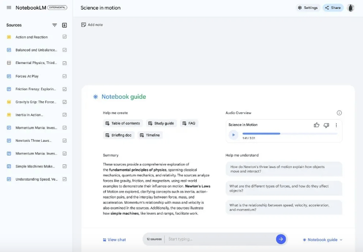The height and width of the screenshot is (252, 363).
Task: Create a Table of contents
Action: (123, 123)
